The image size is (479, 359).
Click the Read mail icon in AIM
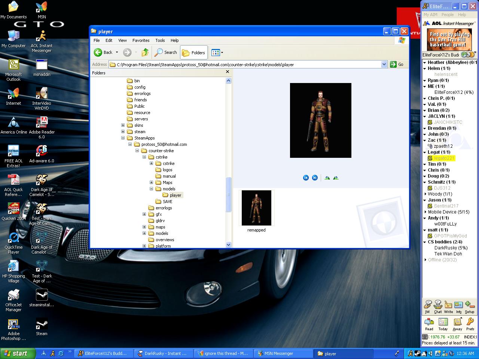coord(429,324)
